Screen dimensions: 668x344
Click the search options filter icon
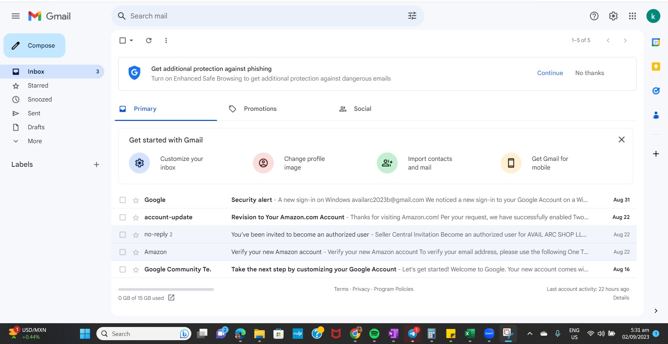412,16
